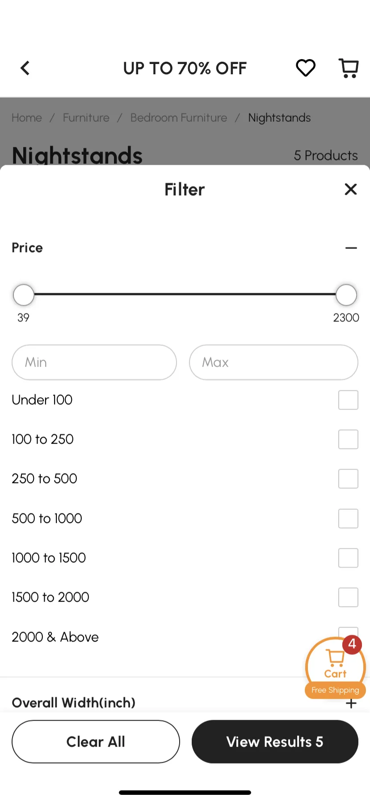Viewport: 370px width, 802px height.
Task: Expand the Overall Width(inch) plus icon
Action: [351, 703]
